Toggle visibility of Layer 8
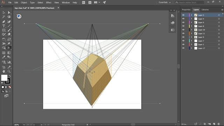 183,26
